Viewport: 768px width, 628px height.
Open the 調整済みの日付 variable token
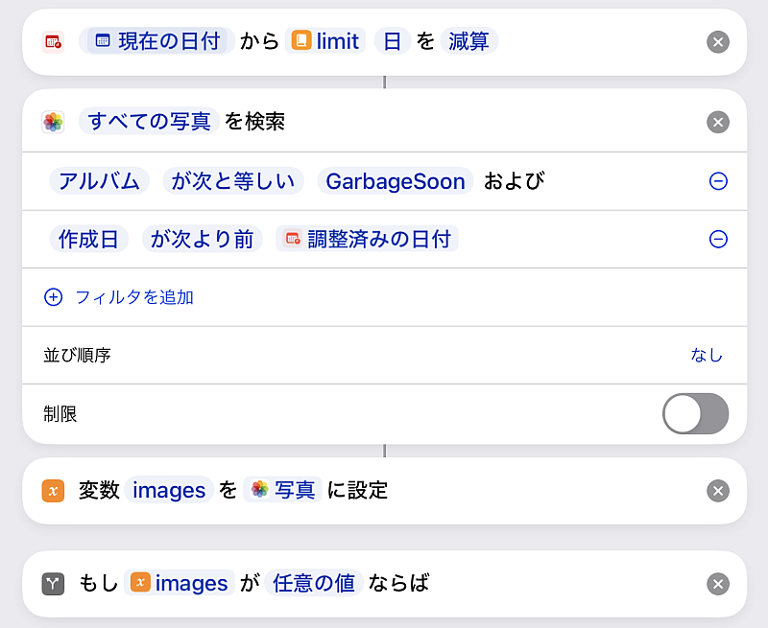point(367,239)
